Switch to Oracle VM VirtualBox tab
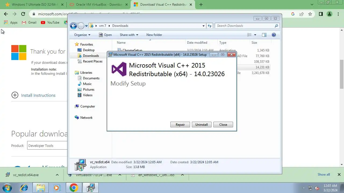The height and width of the screenshot is (193, 344). pyautogui.click(x=98, y=5)
